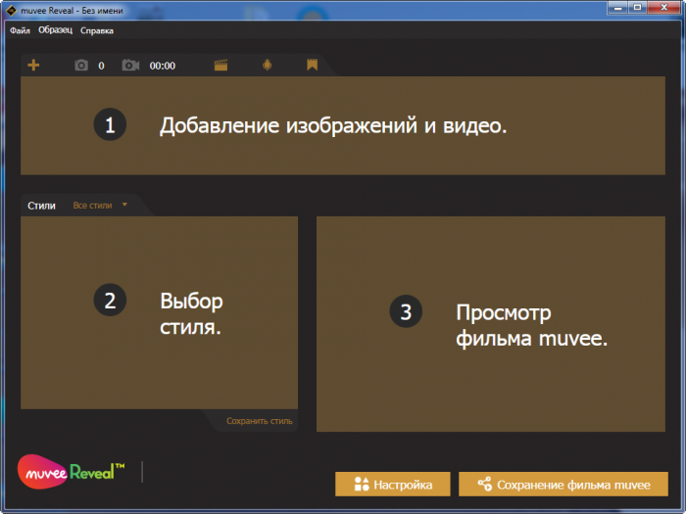The image size is (686, 514).
Task: Select the Стили tab
Action: (x=41, y=206)
